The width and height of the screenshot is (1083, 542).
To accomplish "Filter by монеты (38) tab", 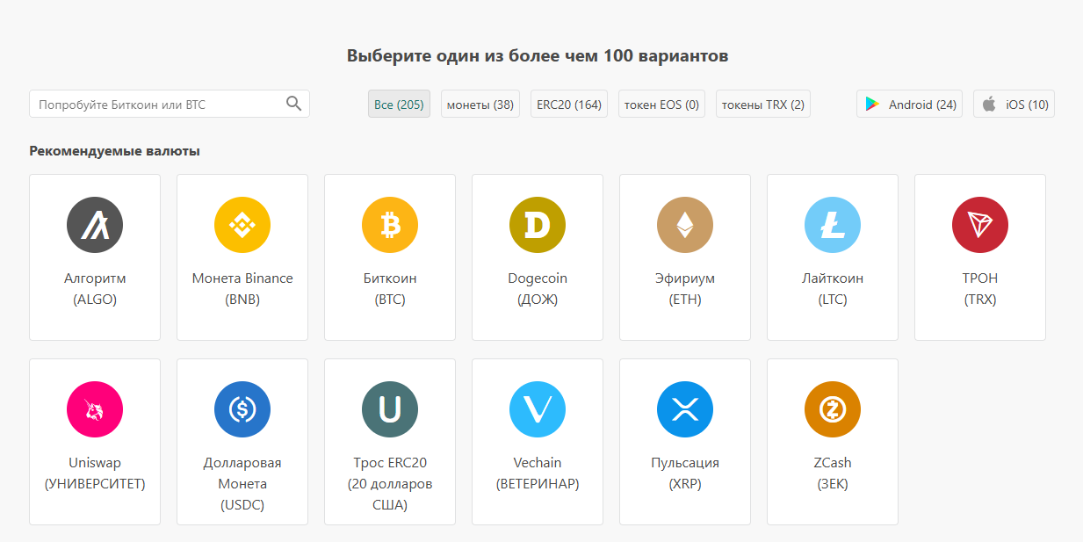I will (480, 105).
